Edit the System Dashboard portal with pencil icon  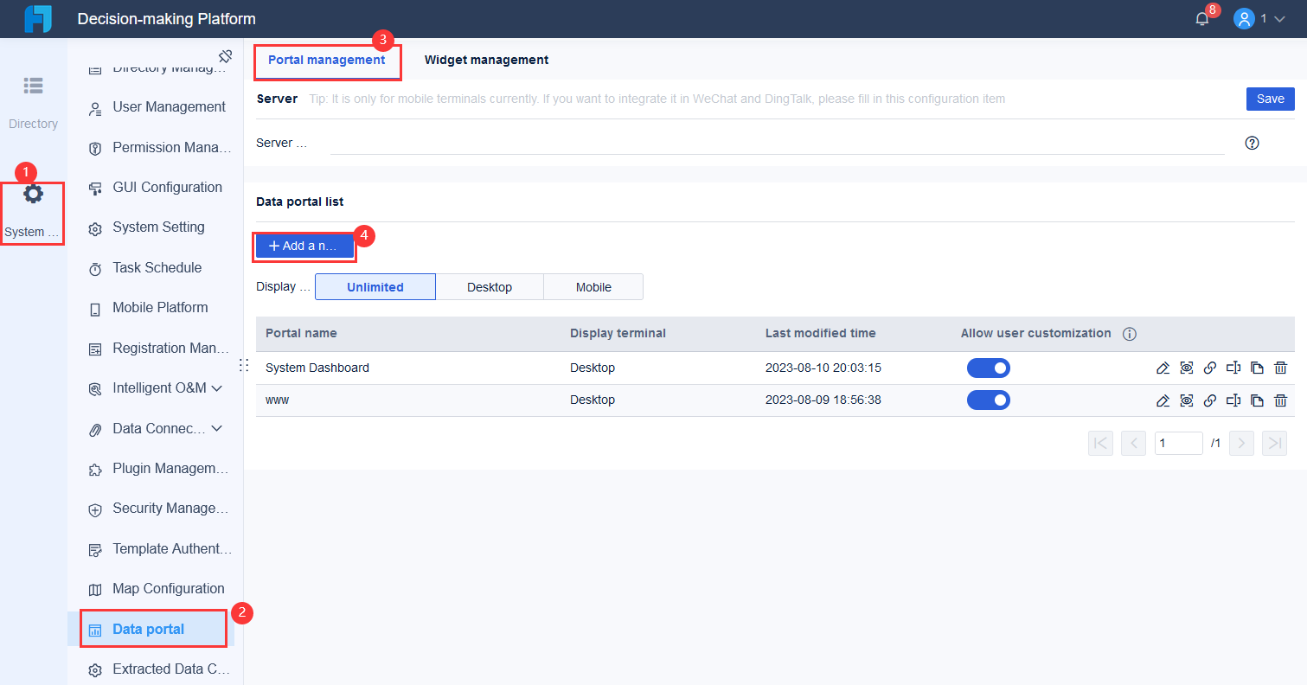[1163, 368]
